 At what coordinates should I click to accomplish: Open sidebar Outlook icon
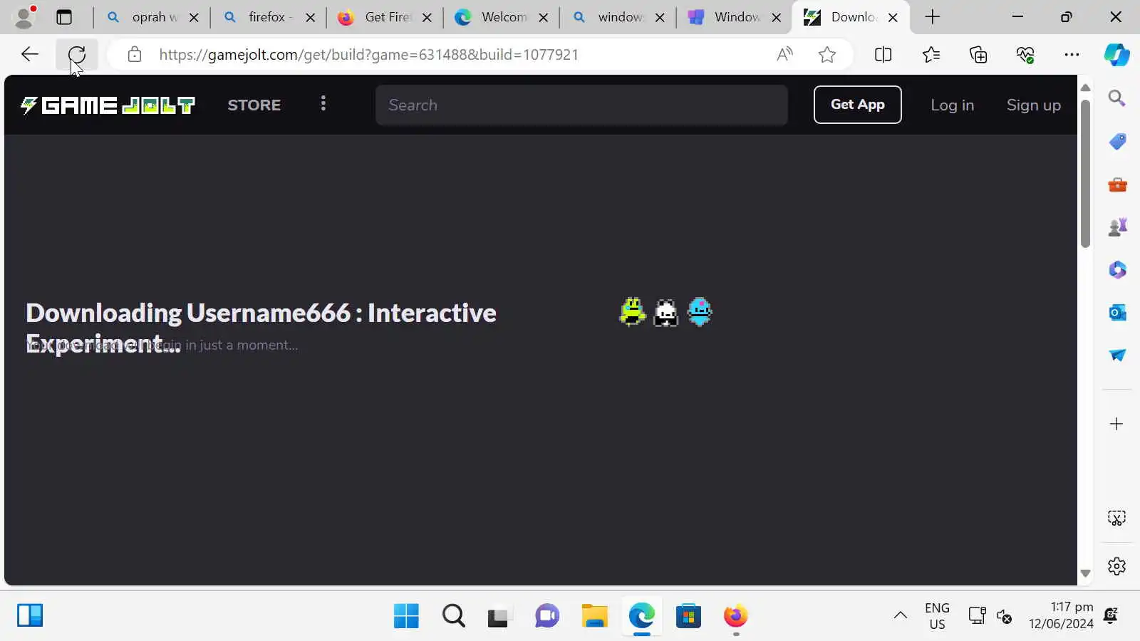tap(1117, 313)
